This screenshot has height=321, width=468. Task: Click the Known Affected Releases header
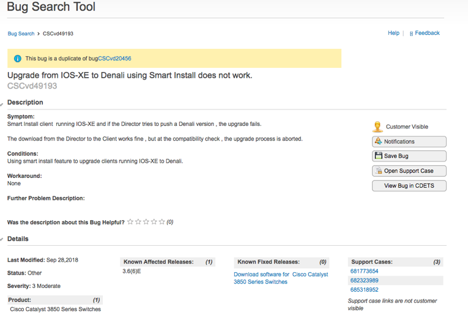[168, 262]
